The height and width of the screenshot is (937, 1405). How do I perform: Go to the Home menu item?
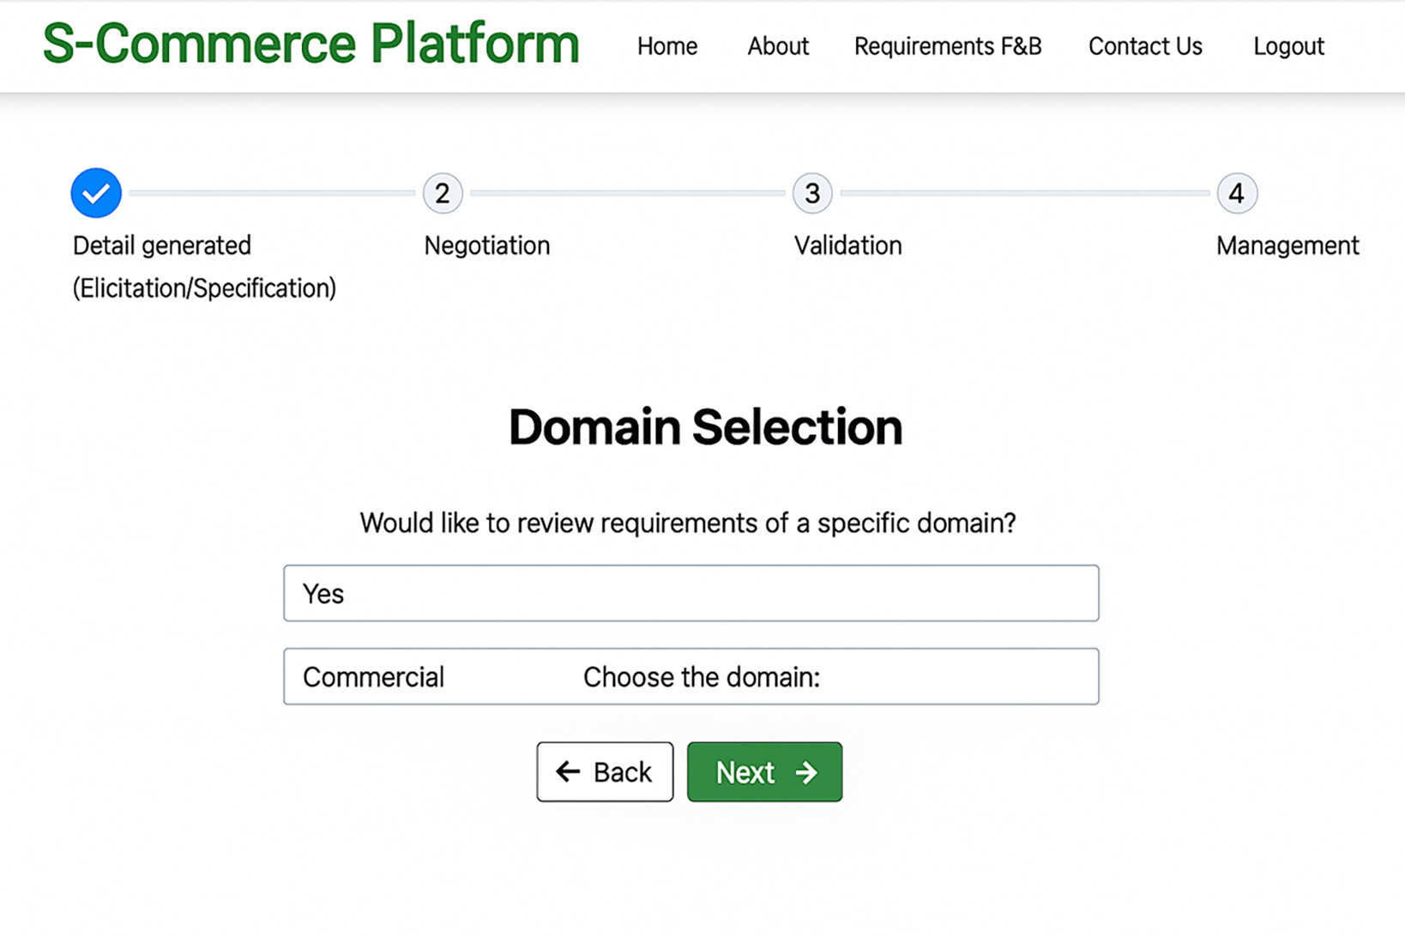tap(666, 46)
